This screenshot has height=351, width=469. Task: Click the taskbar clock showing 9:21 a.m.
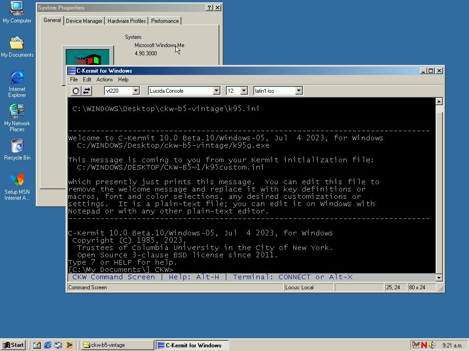point(452,346)
